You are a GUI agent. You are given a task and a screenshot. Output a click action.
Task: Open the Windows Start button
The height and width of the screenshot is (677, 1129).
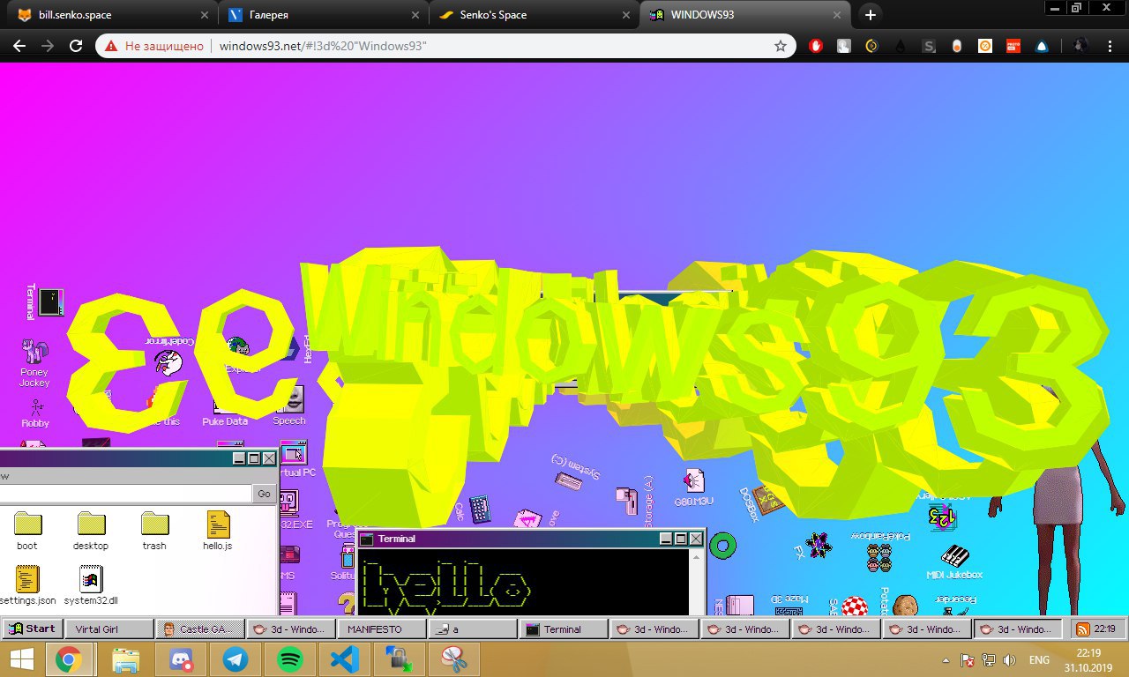click(21, 659)
